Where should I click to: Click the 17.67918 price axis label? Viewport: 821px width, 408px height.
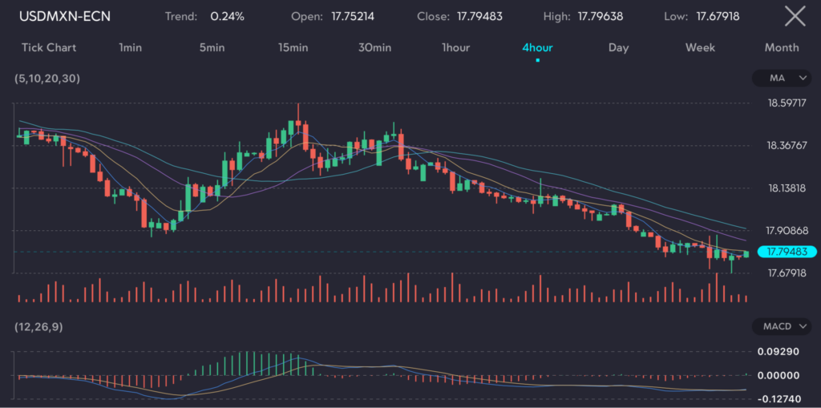click(787, 273)
